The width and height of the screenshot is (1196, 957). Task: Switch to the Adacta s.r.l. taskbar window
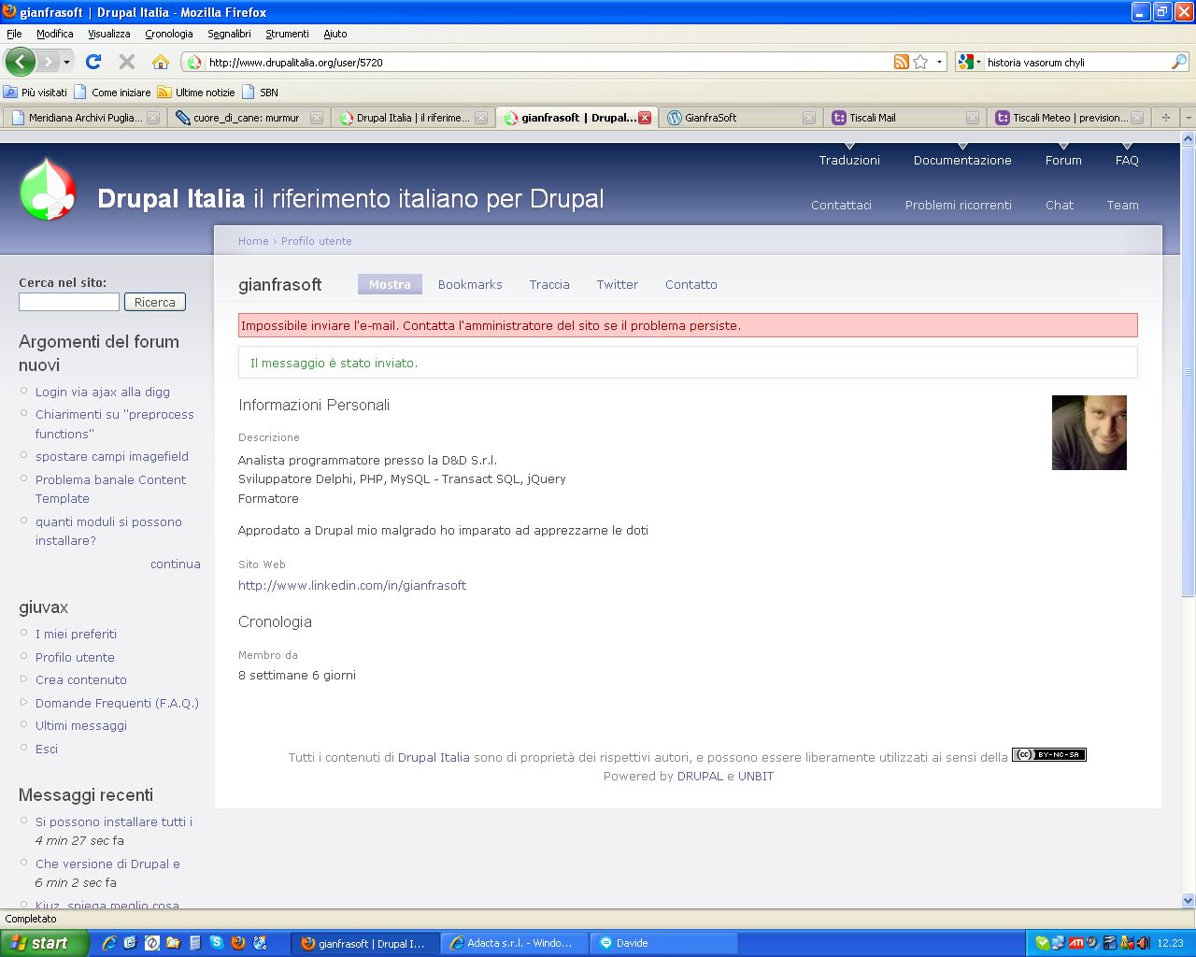514,943
